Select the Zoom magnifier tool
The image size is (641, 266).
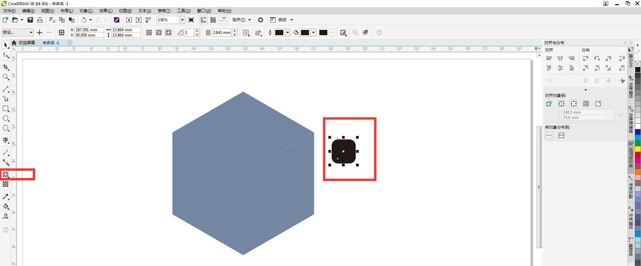tap(6, 77)
